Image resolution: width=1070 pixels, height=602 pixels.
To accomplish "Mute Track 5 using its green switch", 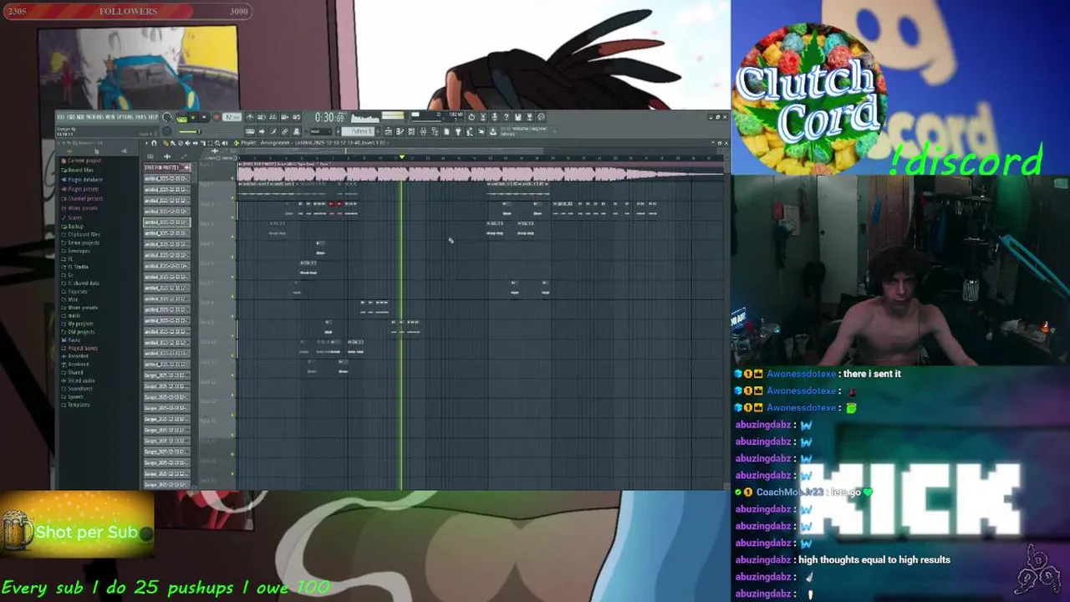I will click(x=232, y=257).
